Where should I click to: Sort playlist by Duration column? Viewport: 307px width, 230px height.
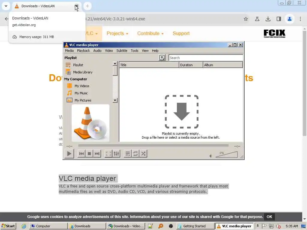[191, 65]
